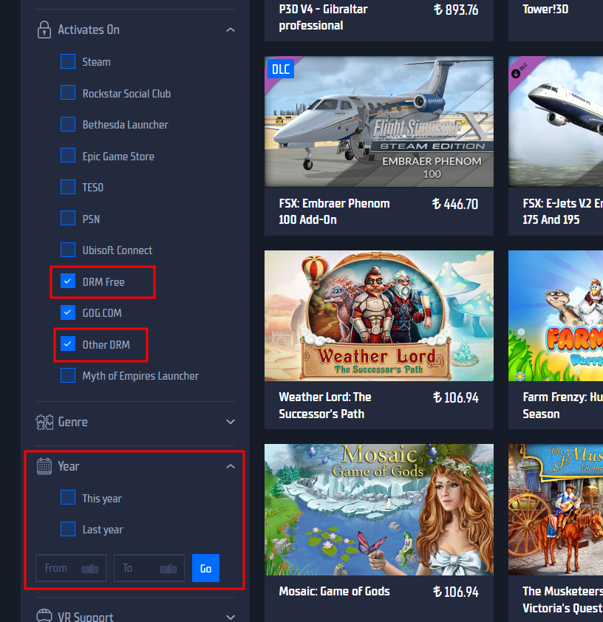
Task: Expand the VR Support section chevron
Action: point(231,618)
